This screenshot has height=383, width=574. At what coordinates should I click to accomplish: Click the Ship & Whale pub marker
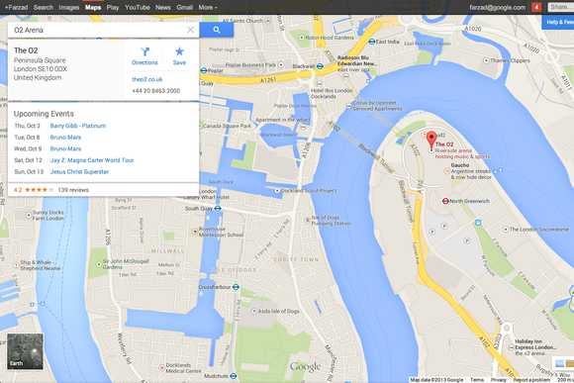coord(16,265)
